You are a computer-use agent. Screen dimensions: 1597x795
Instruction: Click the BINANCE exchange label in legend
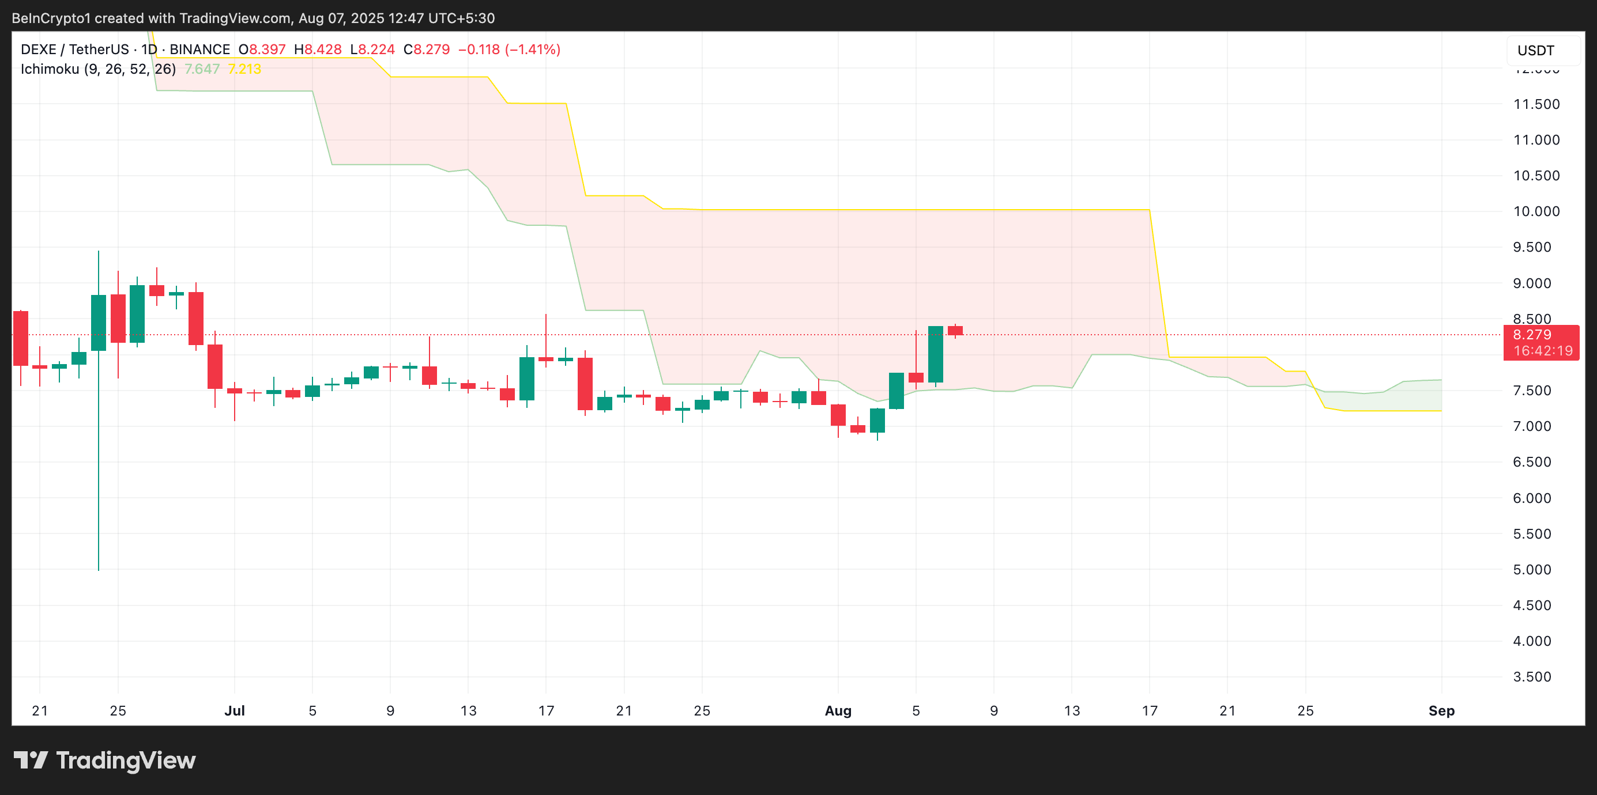click(199, 50)
